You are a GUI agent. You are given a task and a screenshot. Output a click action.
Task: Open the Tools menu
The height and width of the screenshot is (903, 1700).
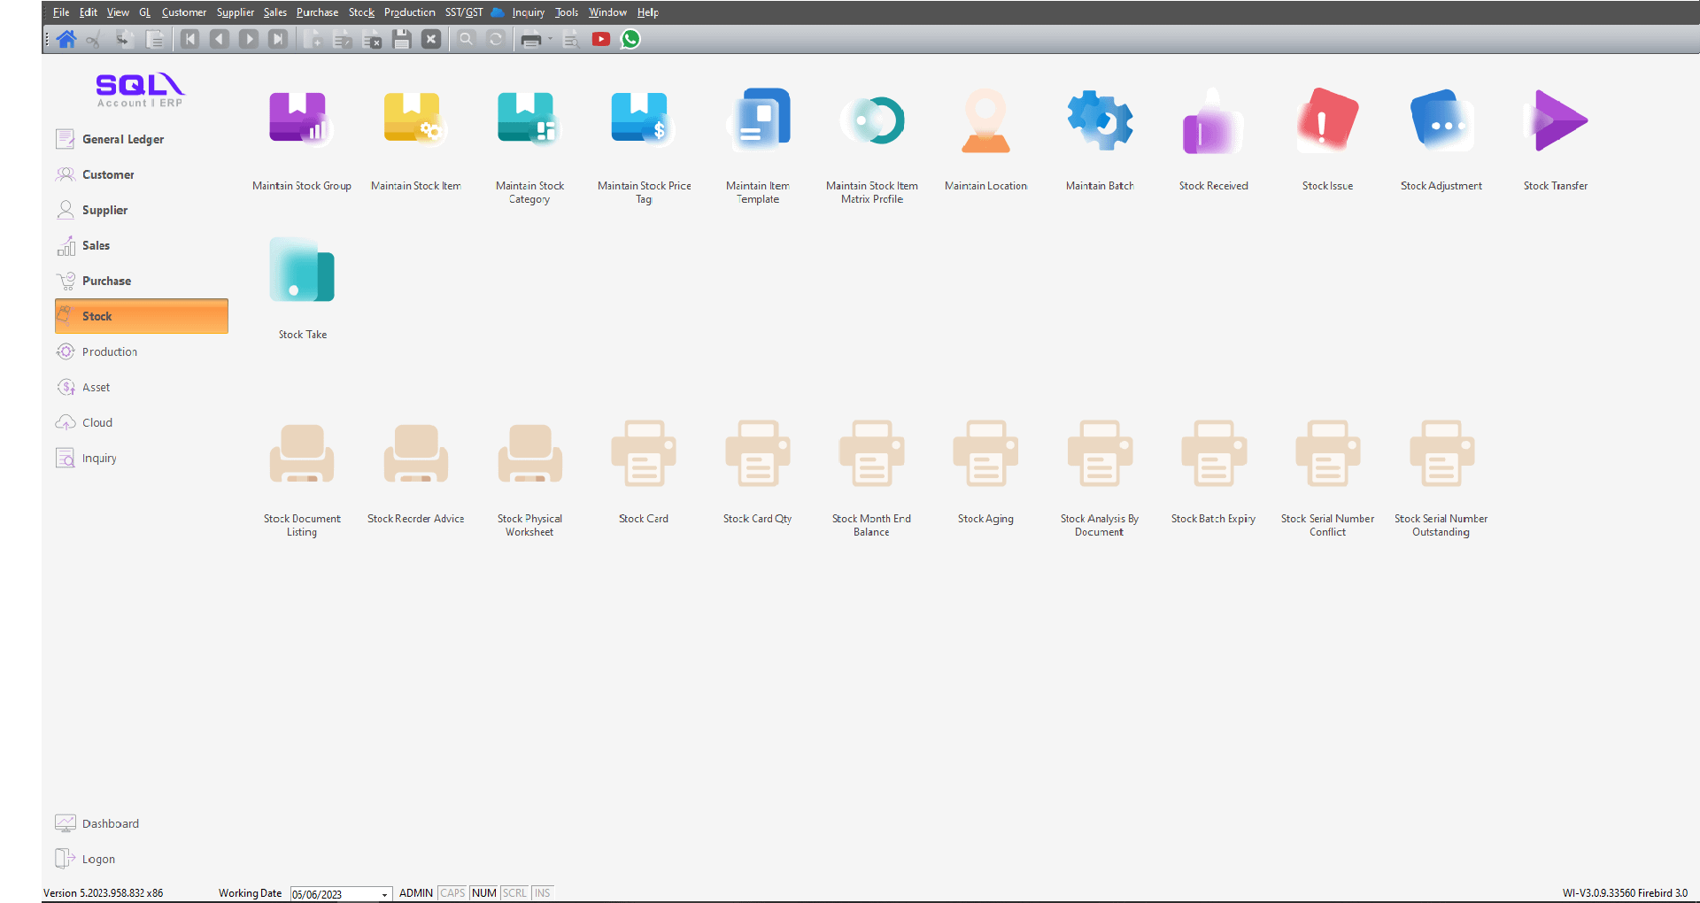(567, 12)
